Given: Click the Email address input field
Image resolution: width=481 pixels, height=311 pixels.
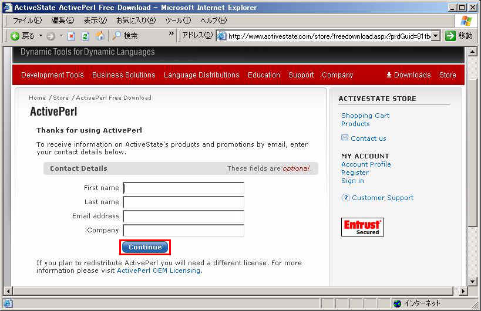Looking at the screenshot, I should click(183, 217).
